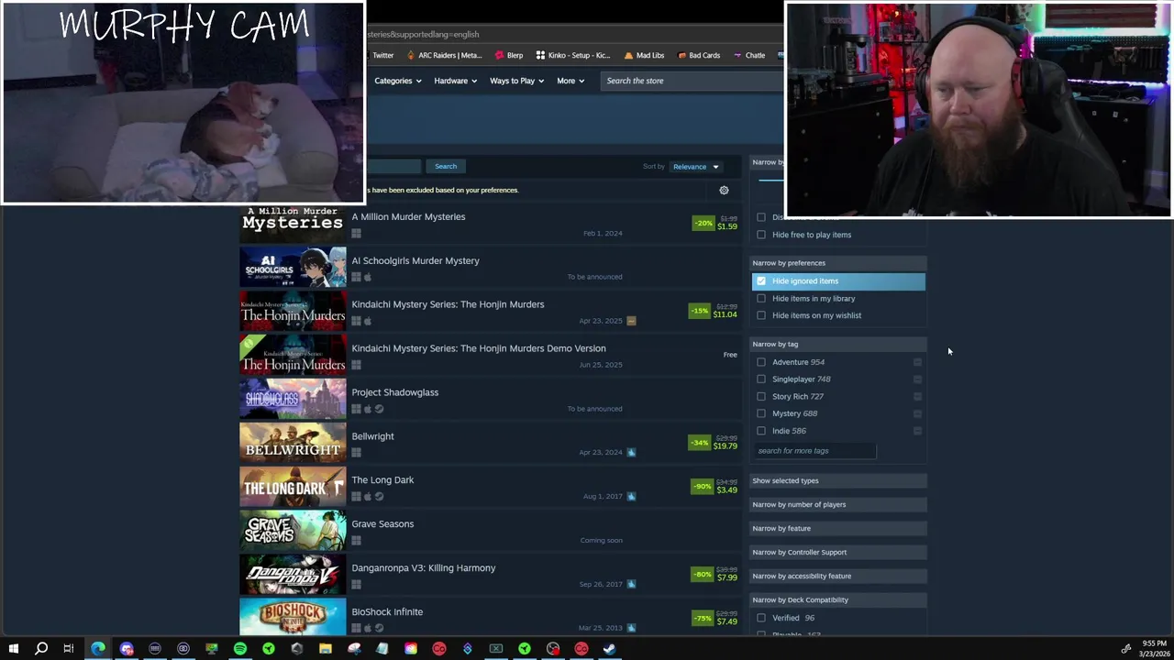Open the Chatle bookmark

pyautogui.click(x=748, y=55)
